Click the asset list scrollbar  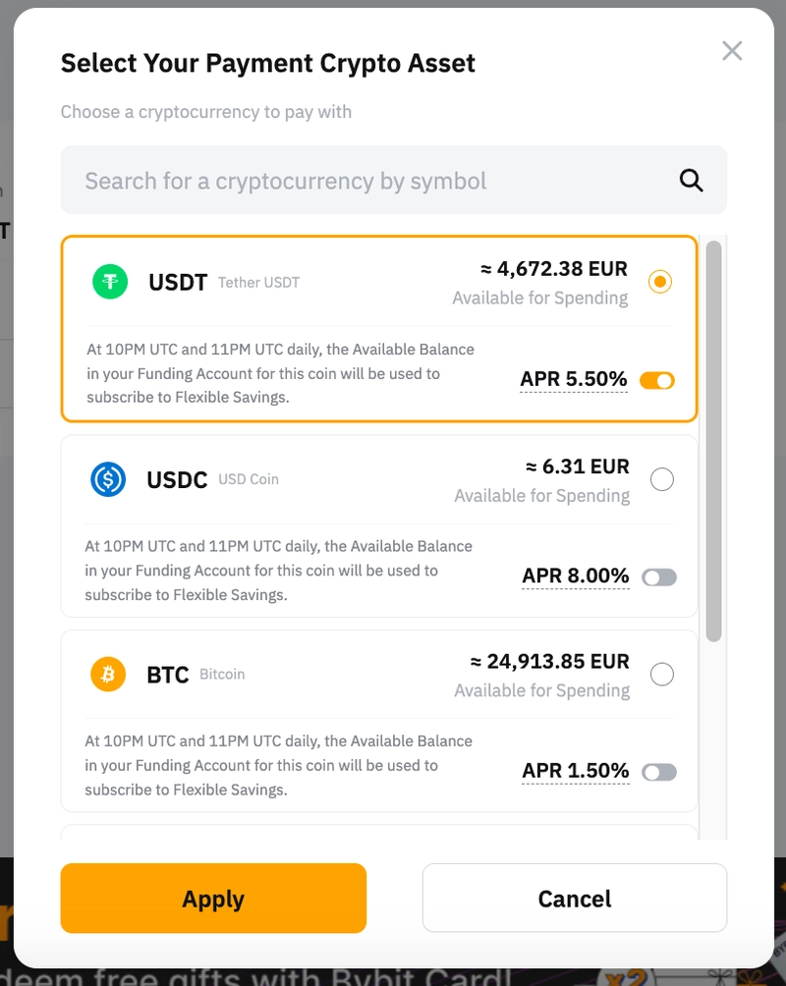pyautogui.click(x=714, y=442)
